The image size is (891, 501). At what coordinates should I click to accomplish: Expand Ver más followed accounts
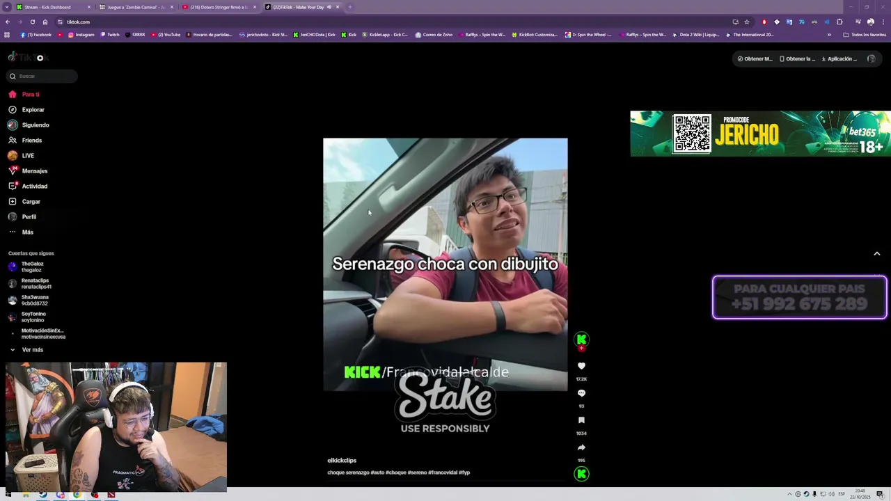[26, 349]
